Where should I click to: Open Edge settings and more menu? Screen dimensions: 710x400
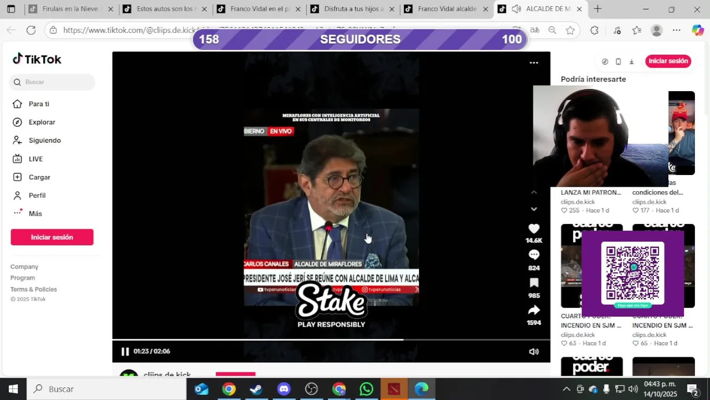point(676,30)
